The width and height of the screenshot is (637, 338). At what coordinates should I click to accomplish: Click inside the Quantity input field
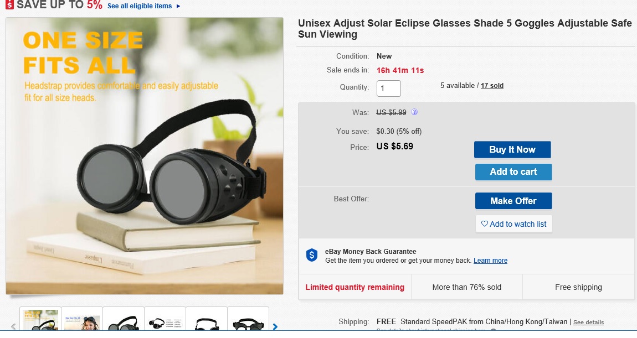point(388,88)
